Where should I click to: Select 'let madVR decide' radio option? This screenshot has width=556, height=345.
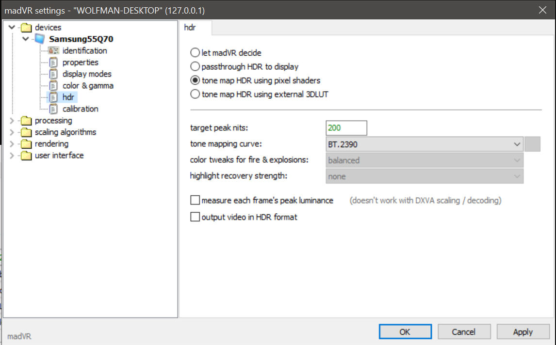pos(195,52)
